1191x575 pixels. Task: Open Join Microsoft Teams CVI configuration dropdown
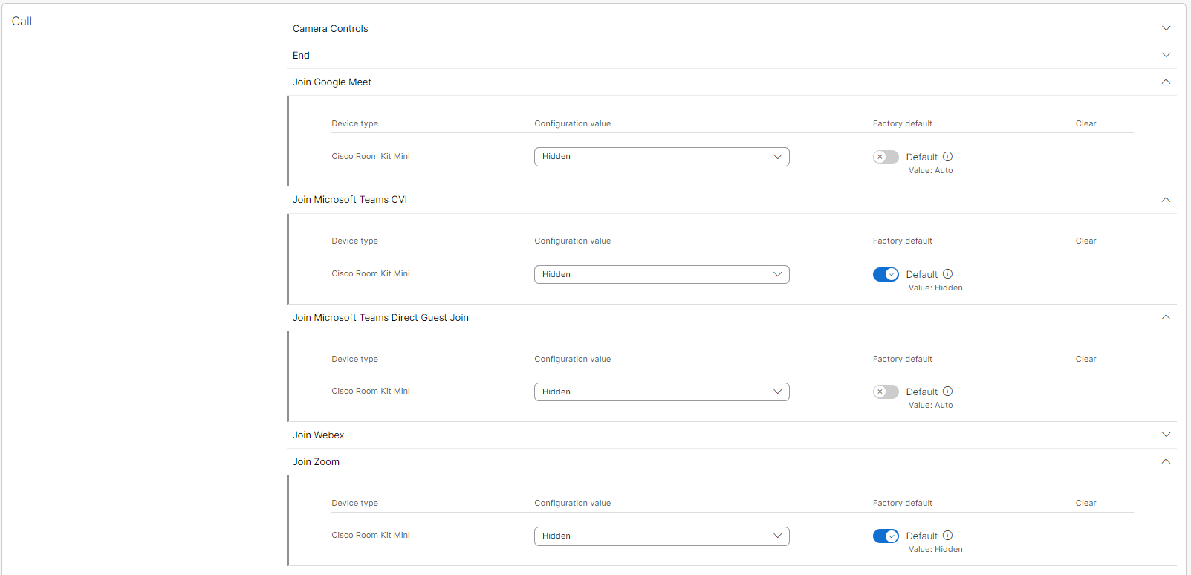[x=661, y=274]
